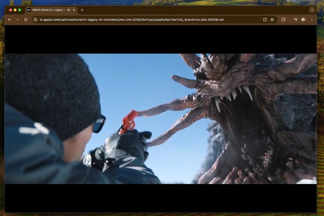View site information icon in address bar

click(x=35, y=20)
